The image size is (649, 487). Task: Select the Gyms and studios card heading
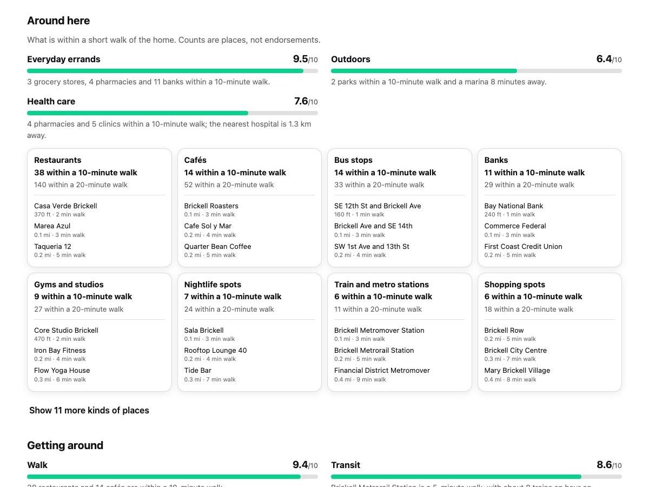point(69,285)
